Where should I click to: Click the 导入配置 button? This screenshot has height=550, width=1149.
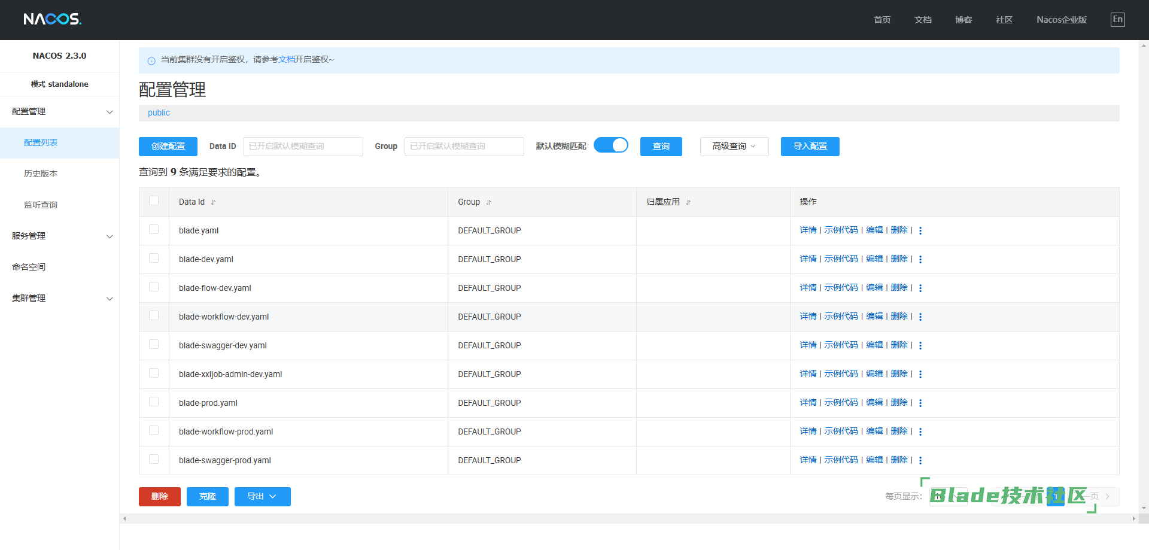pos(810,147)
